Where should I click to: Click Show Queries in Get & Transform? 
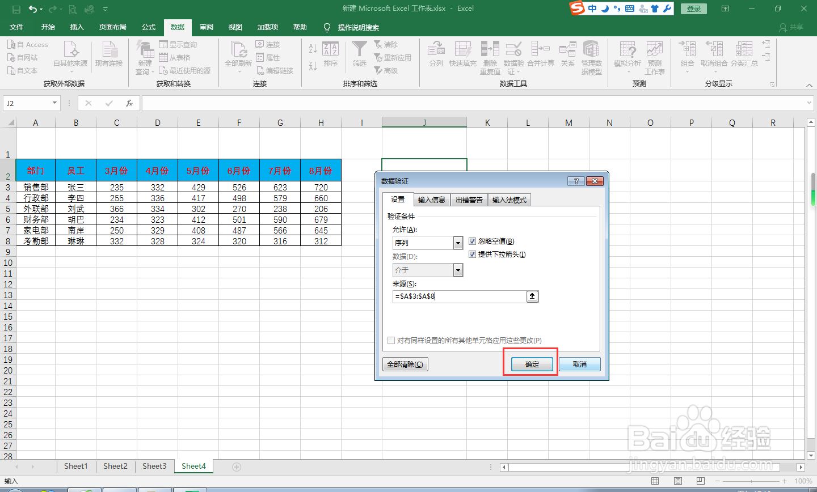tap(178, 45)
